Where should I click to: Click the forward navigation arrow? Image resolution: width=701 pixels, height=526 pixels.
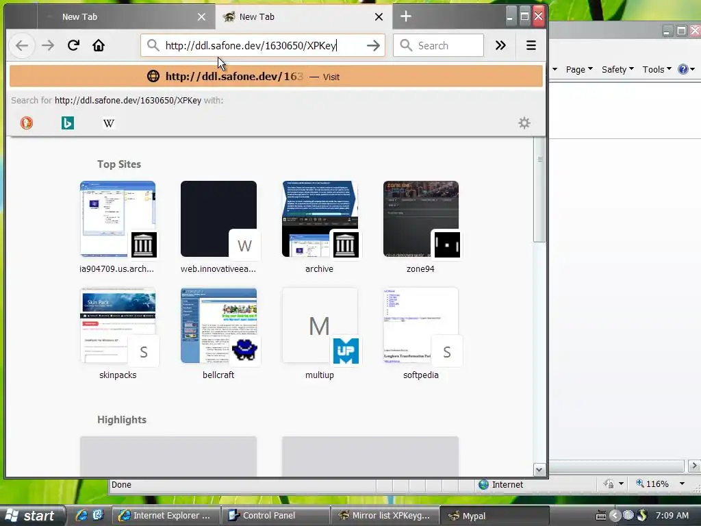(x=47, y=45)
